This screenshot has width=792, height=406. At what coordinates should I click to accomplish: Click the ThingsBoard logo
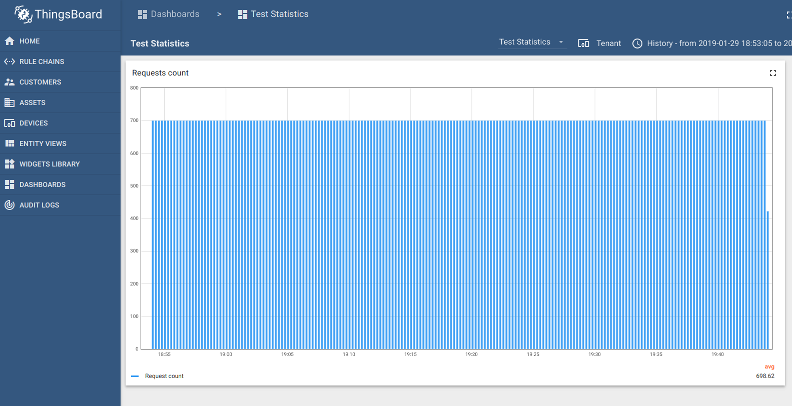point(59,14)
